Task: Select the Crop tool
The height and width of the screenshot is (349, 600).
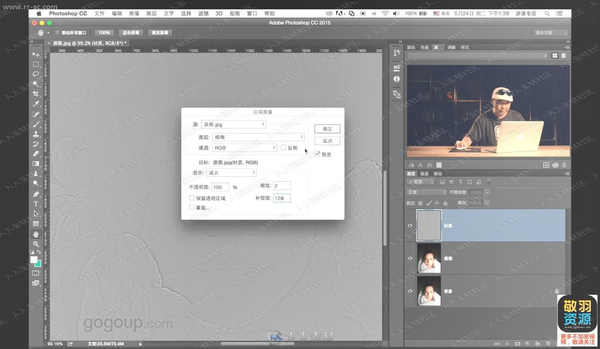Action: [36, 94]
